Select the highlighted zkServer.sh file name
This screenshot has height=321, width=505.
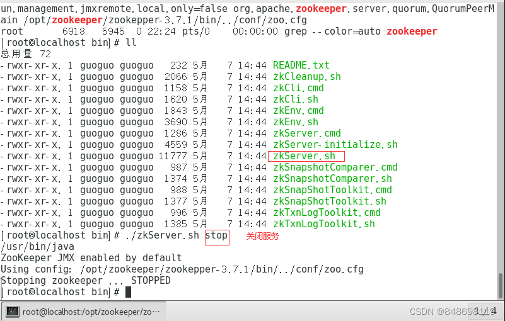tap(305, 156)
